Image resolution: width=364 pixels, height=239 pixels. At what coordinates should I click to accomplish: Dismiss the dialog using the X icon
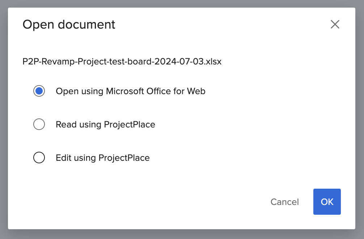point(335,24)
